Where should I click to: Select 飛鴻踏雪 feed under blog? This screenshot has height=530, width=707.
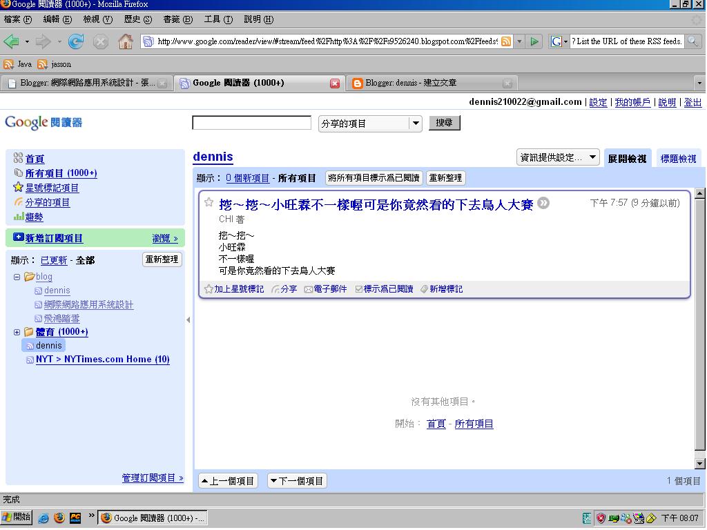click(x=61, y=319)
